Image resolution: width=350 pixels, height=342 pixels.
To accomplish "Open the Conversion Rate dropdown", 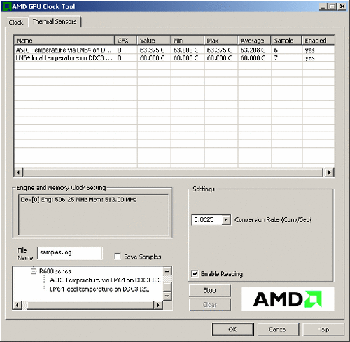I will coord(226,220).
